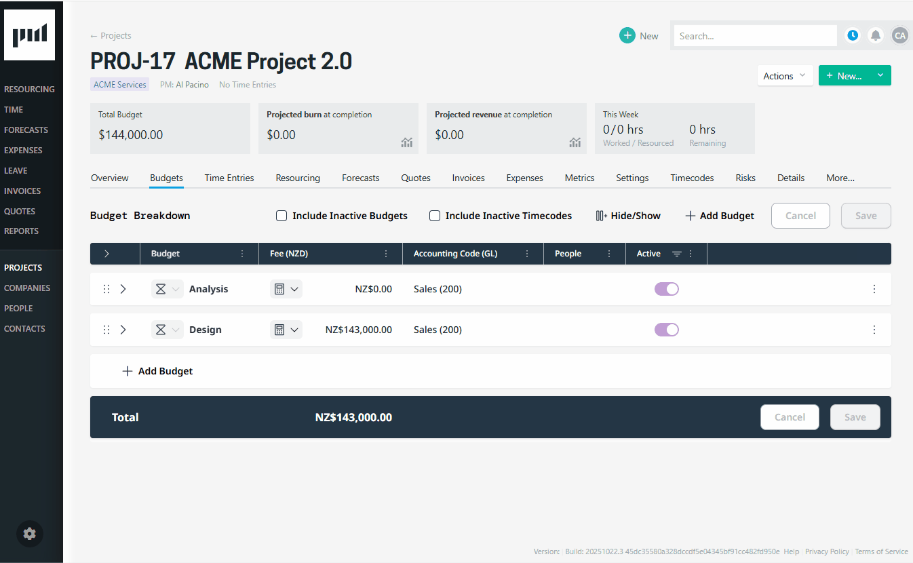Image resolution: width=913 pixels, height=563 pixels.
Task: Click the timer clock icon
Action: click(x=853, y=35)
